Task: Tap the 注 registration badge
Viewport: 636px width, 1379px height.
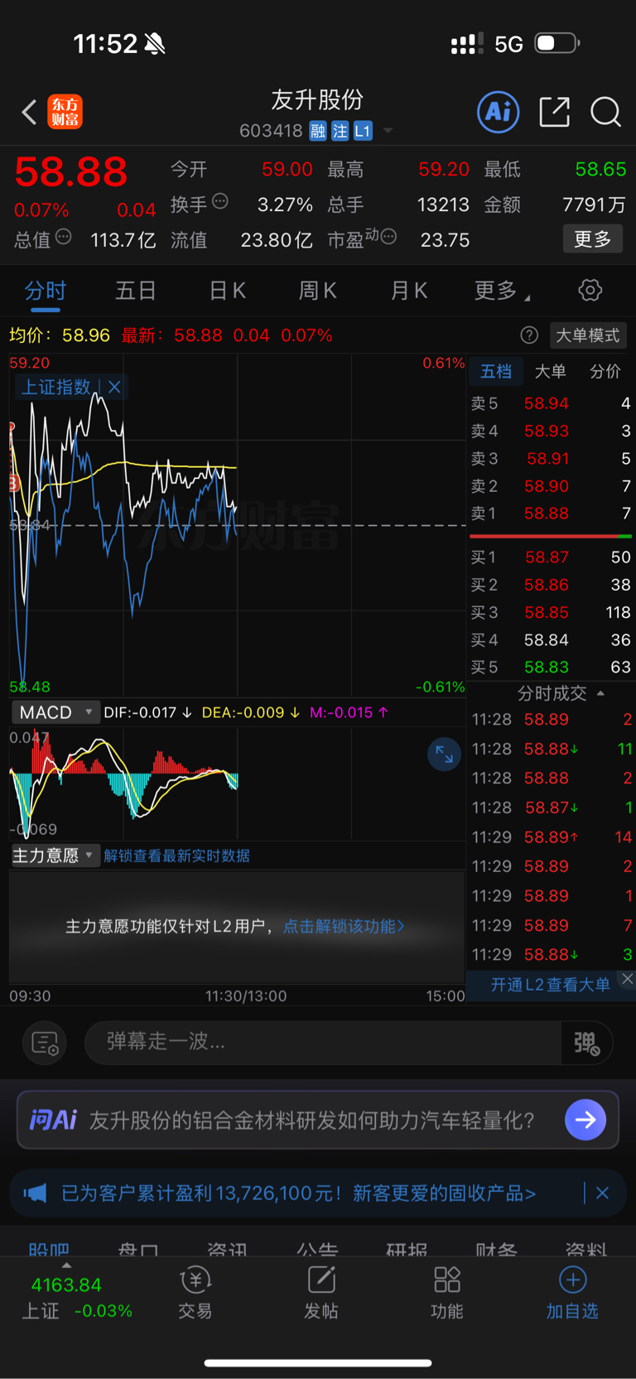Action: click(340, 131)
